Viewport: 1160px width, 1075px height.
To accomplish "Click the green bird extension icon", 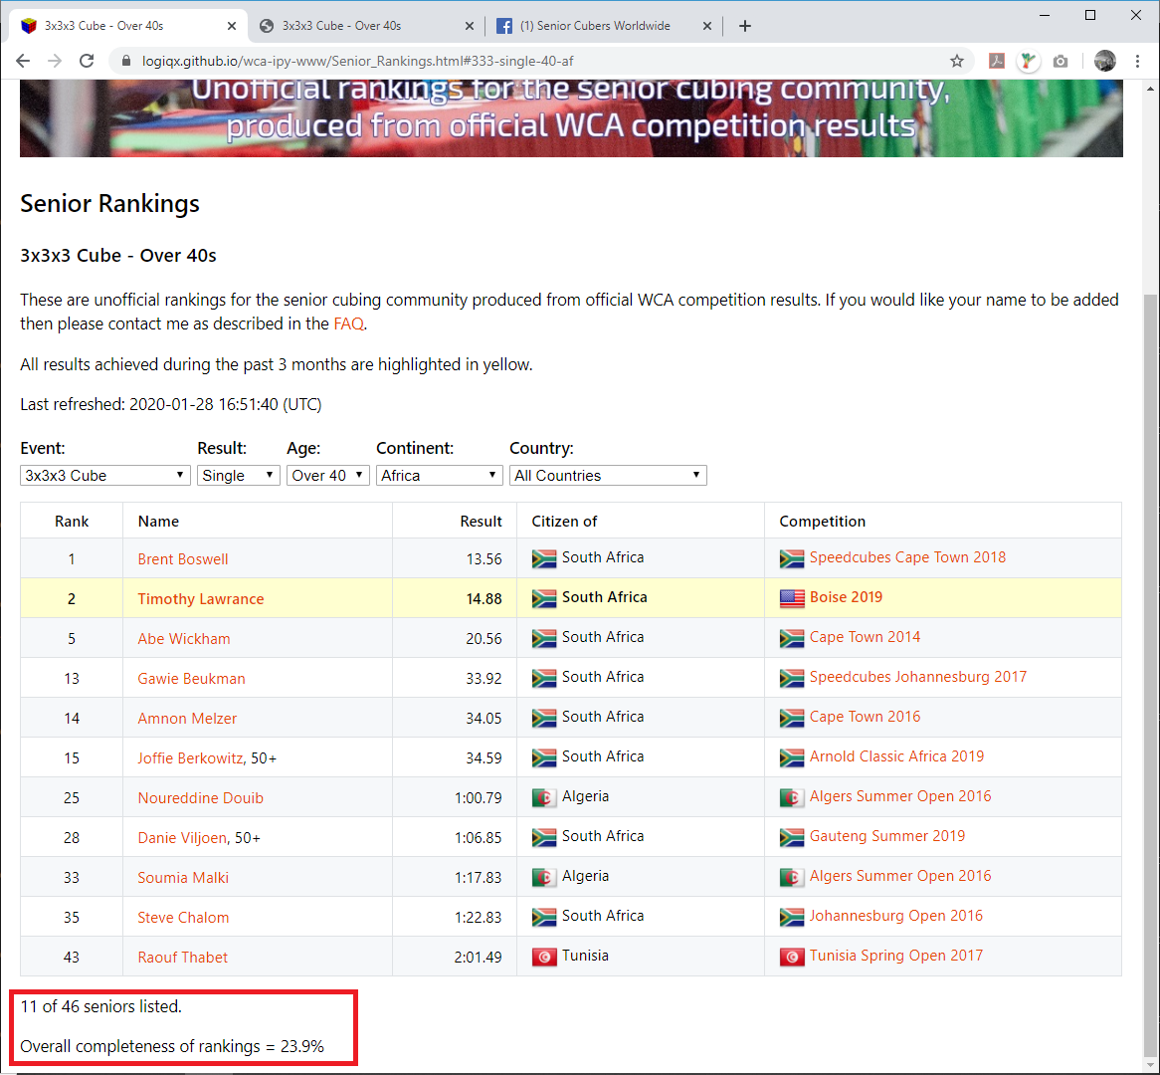I will click(x=1028, y=61).
